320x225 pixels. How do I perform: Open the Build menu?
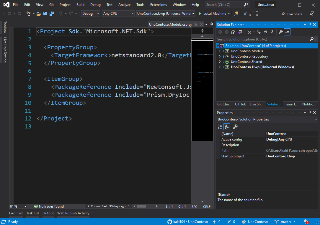pyautogui.click(x=80, y=4)
